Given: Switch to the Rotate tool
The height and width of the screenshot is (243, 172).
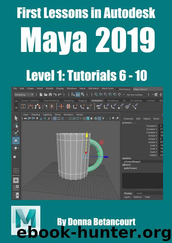Looking at the screenshot, I should pyautogui.click(x=16, y=148).
